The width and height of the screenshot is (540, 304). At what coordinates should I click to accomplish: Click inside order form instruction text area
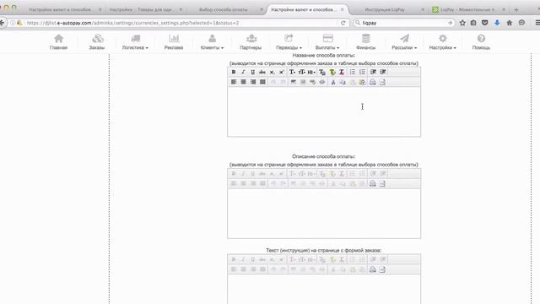click(324, 289)
